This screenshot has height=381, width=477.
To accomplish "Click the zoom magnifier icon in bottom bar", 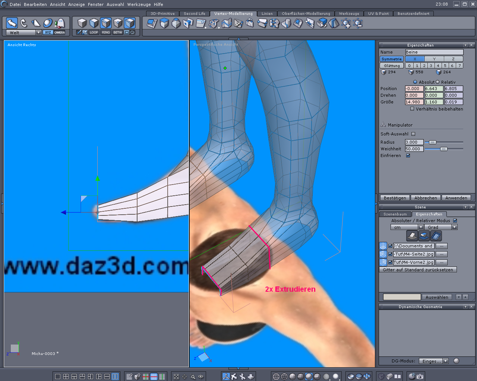I will click(193, 377).
